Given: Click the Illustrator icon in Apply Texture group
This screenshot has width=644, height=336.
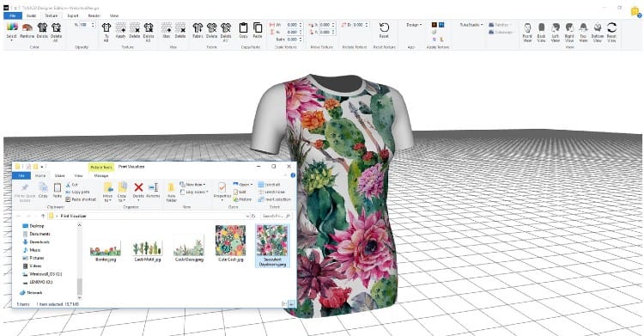Looking at the screenshot, I should tap(434, 25).
